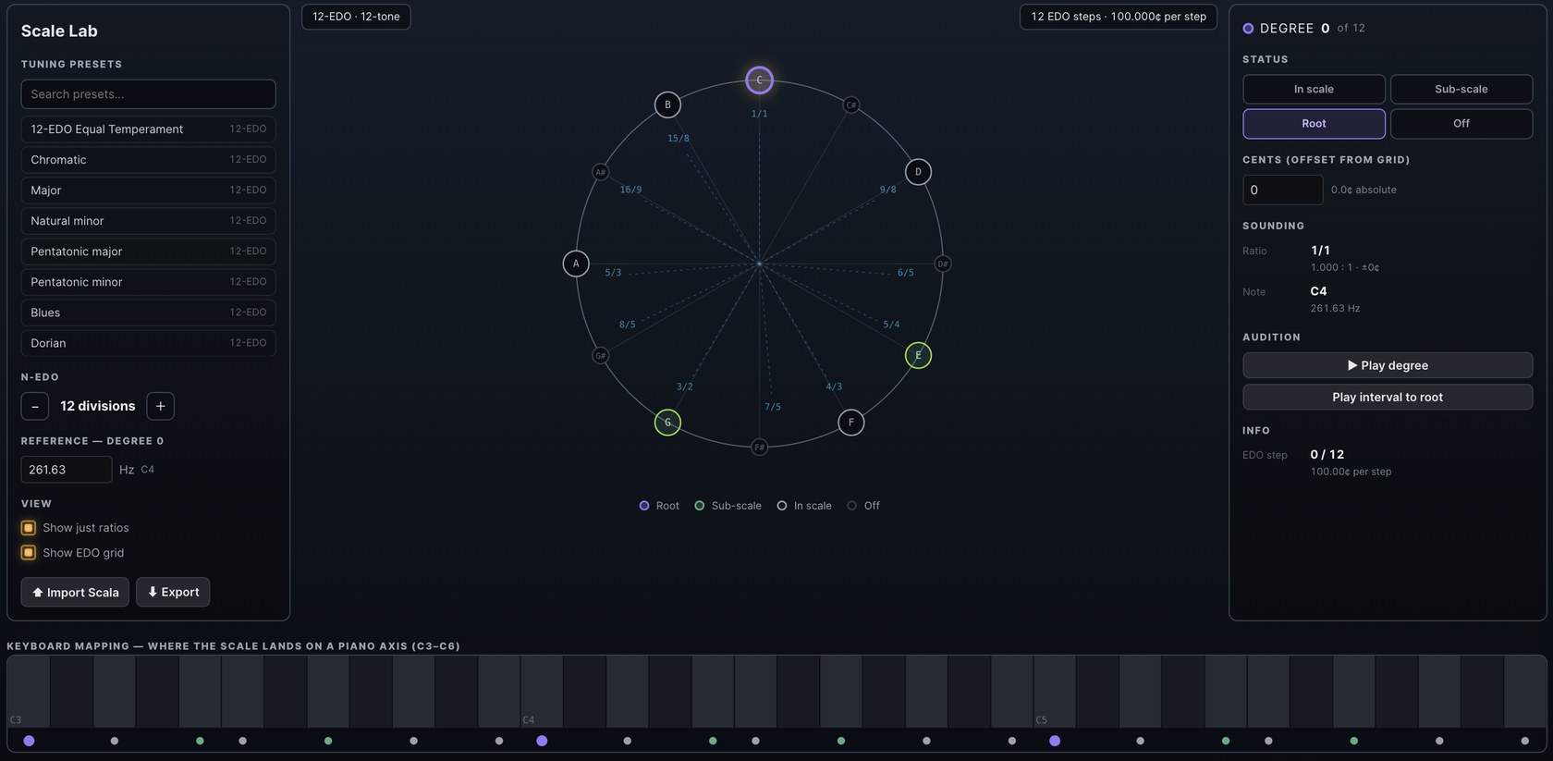
Task: Load the Pentatonic minor preset
Action: click(x=148, y=282)
